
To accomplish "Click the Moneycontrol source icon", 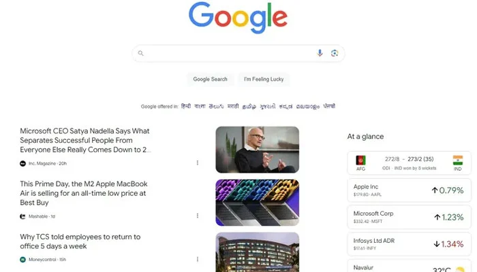I will tap(22, 260).
